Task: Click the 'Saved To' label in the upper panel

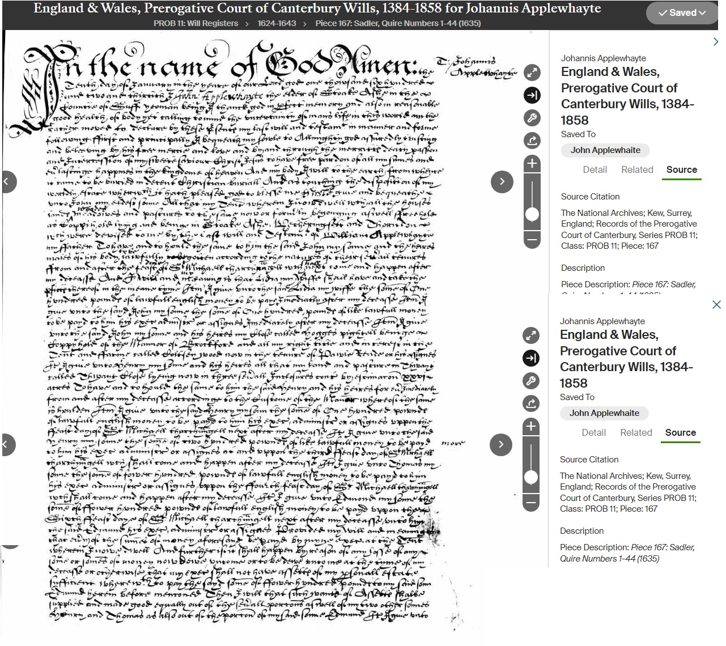Action: click(x=578, y=134)
